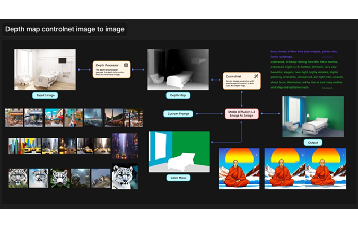Click the green prompt text starting 'cyberpunk, in heavy raining'
This screenshot has height=229, width=358.
pos(307,75)
